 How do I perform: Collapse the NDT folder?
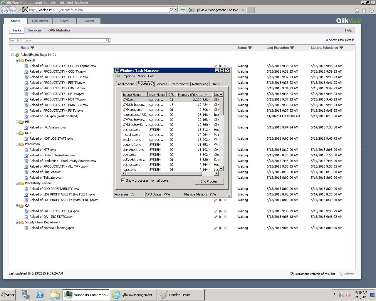point(17,133)
